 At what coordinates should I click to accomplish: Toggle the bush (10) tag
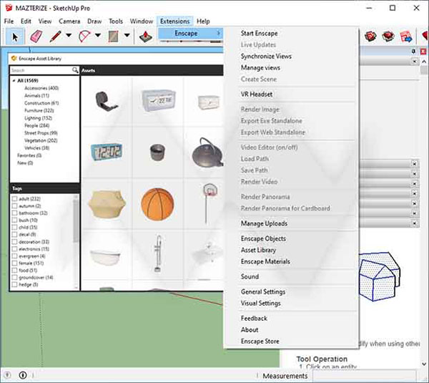pos(14,220)
